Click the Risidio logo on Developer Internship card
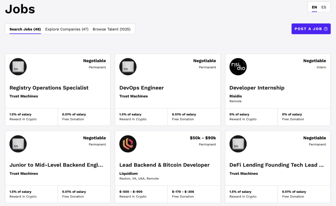Screen dimensions: 336x206 pyautogui.click(x=238, y=67)
